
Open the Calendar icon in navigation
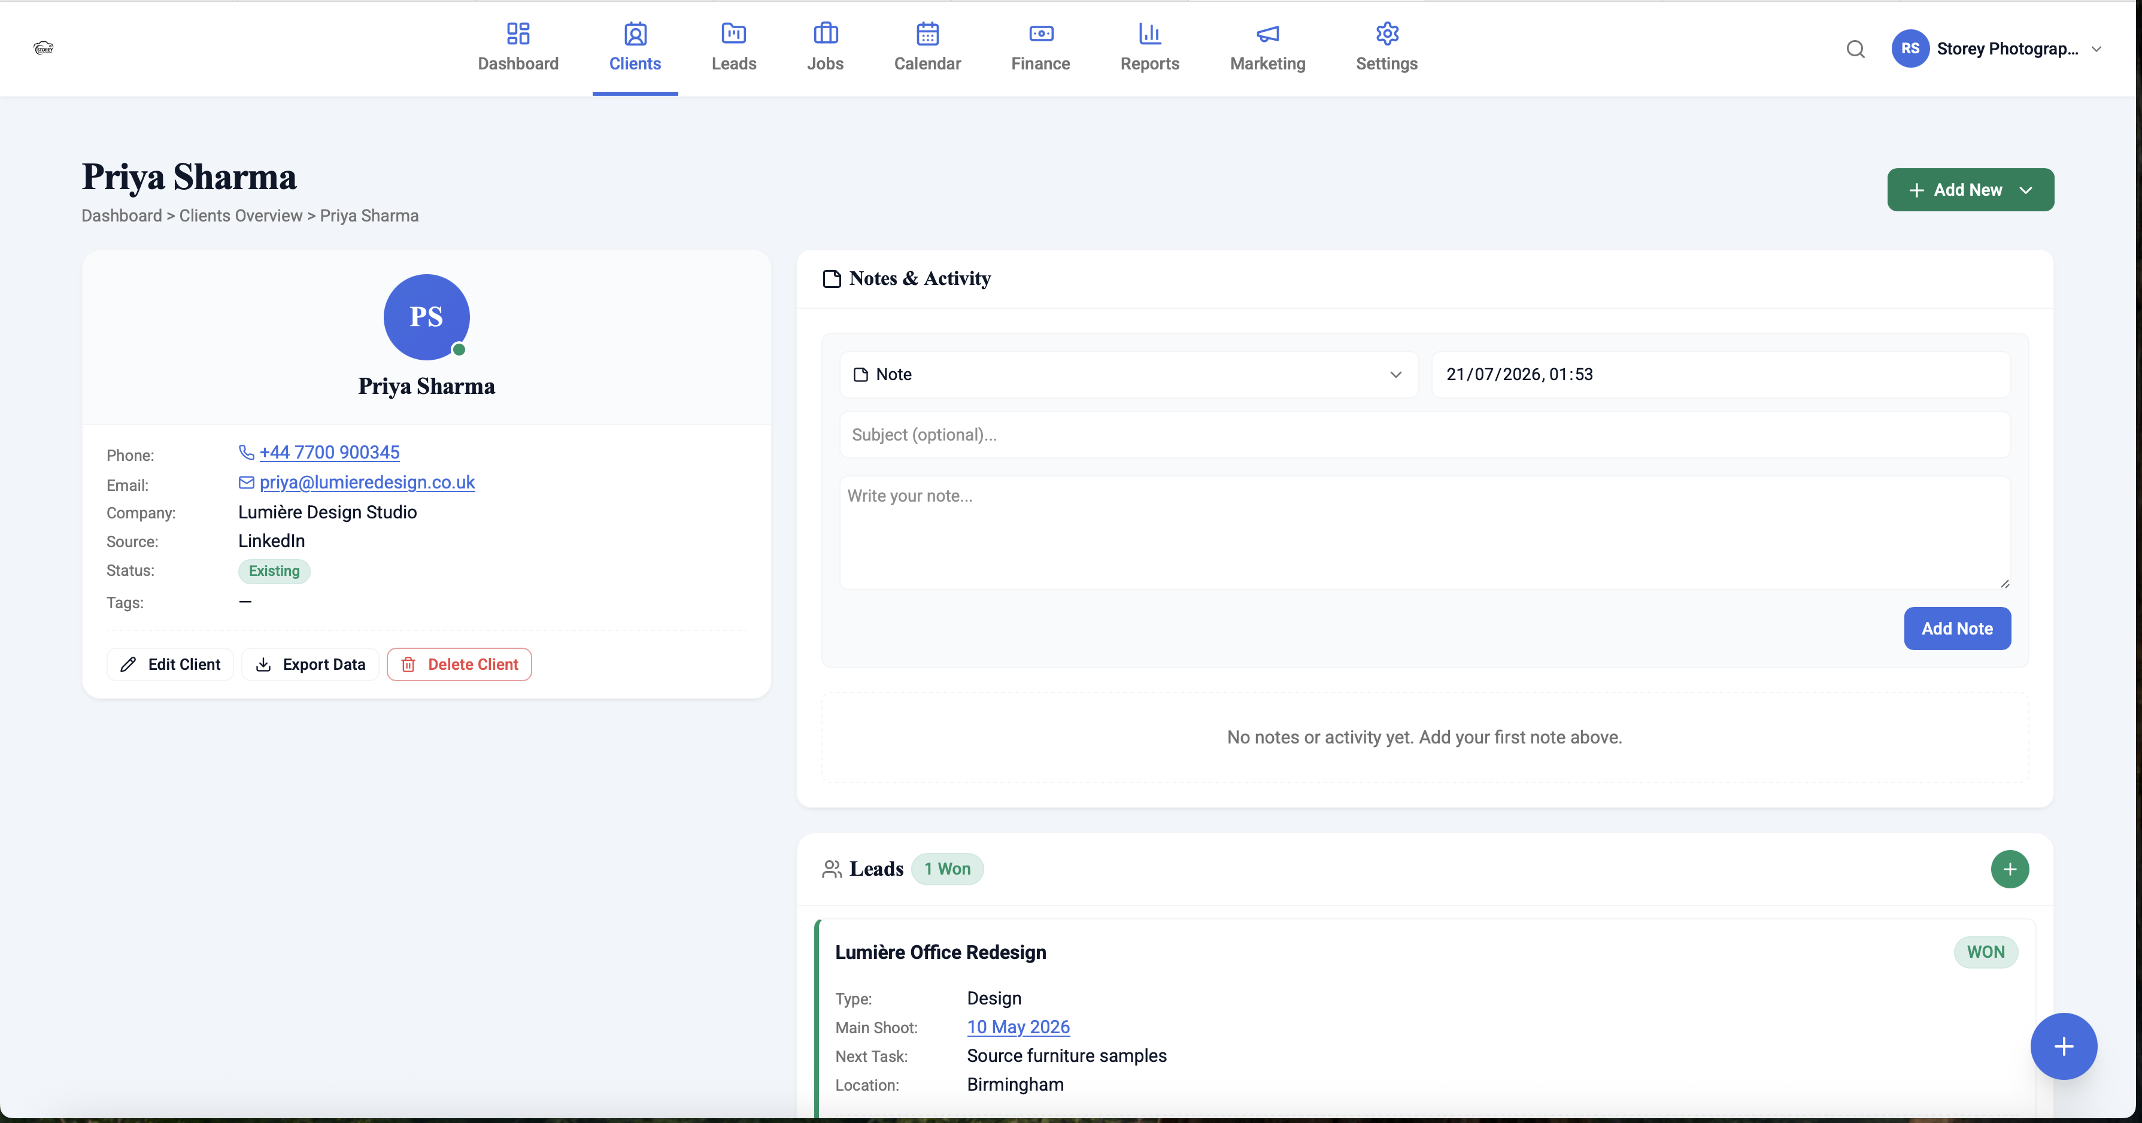[x=927, y=34]
